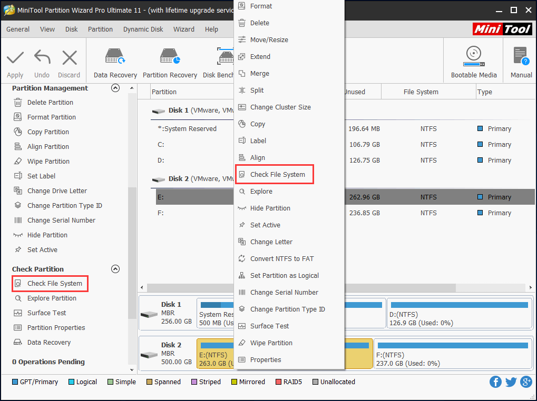The height and width of the screenshot is (401, 537).
Task: Choose Delete in the context menu
Action: point(289,23)
